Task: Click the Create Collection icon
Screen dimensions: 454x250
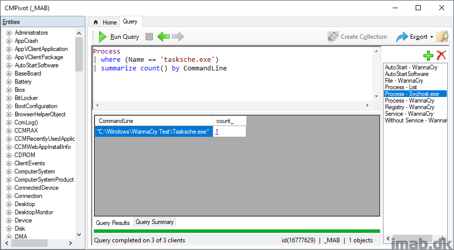Action: point(333,37)
